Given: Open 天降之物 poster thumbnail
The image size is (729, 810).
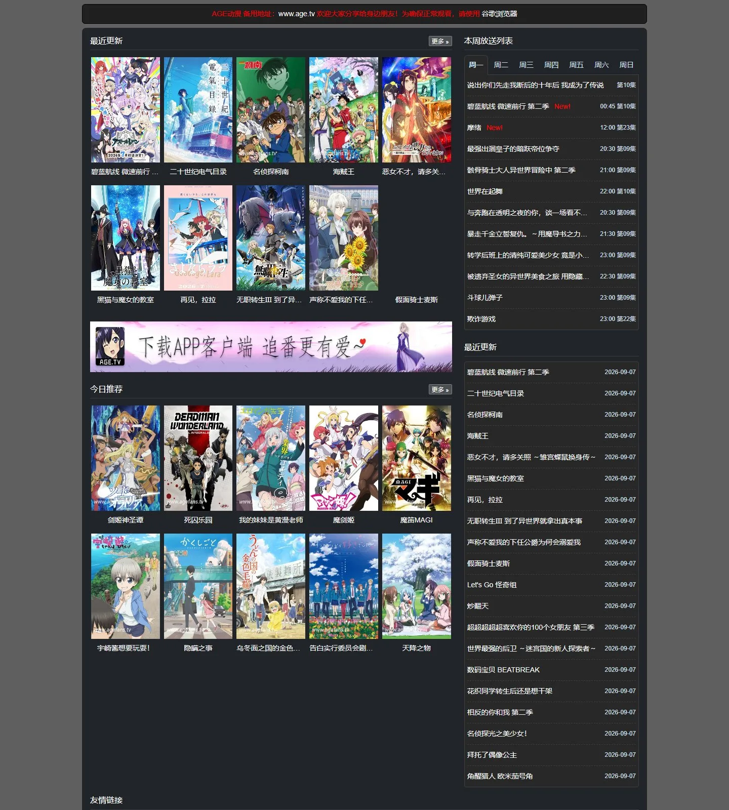Looking at the screenshot, I should coord(417,586).
